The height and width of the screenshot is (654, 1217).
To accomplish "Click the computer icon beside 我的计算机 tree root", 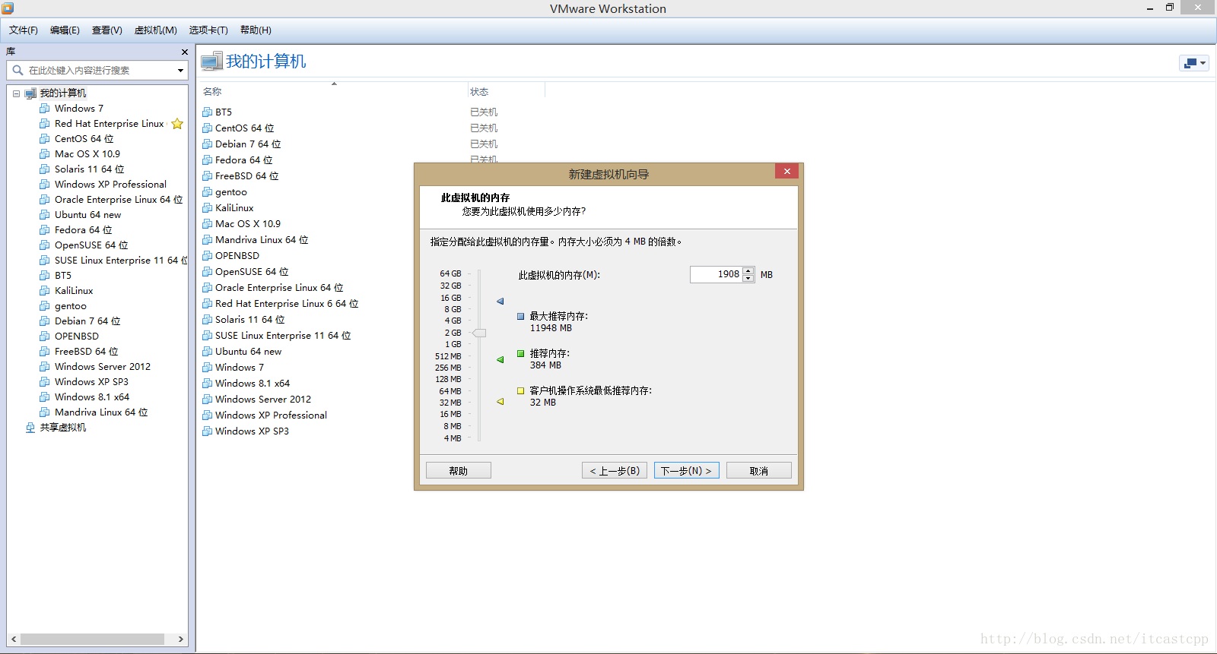I will pyautogui.click(x=30, y=93).
